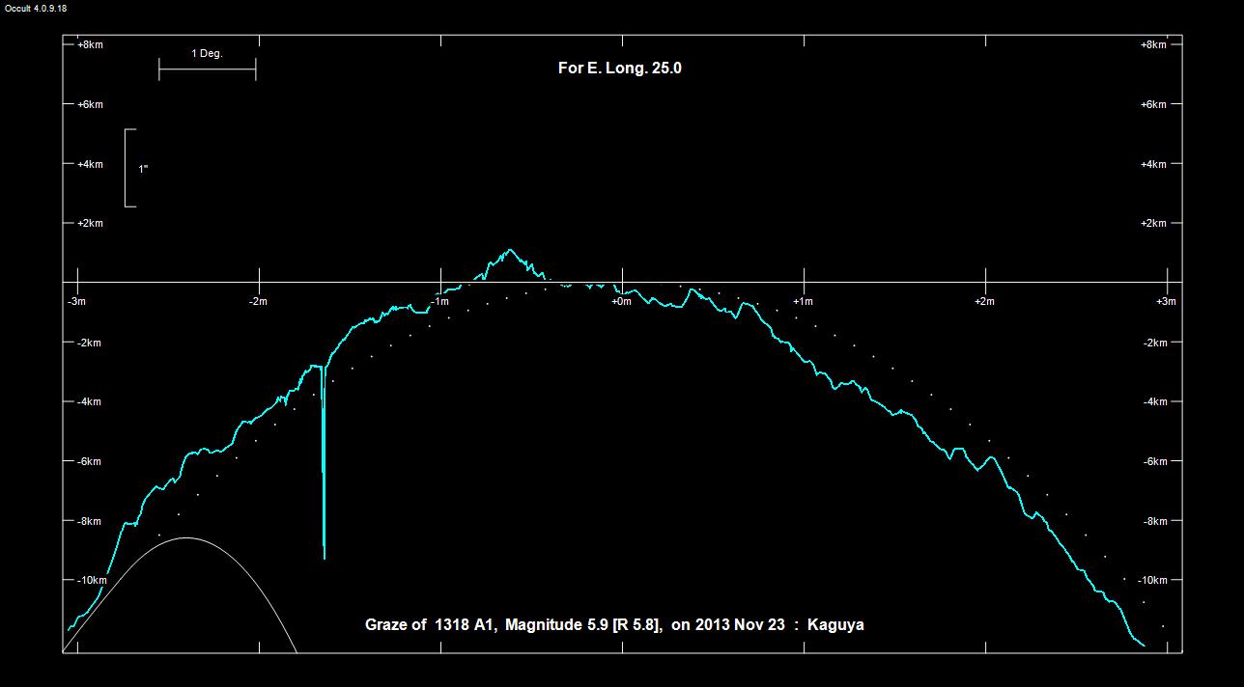Viewport: 1244px width, 687px height.
Task: Click the left axis +2km label
Action: (89, 224)
